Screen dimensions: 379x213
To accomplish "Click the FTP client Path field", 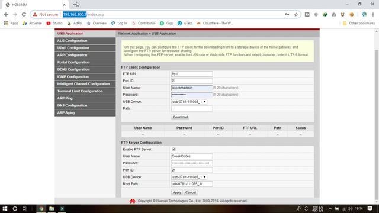I will coord(192,109).
